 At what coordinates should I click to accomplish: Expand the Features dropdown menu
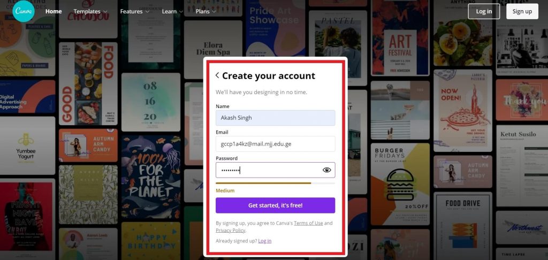click(x=135, y=12)
